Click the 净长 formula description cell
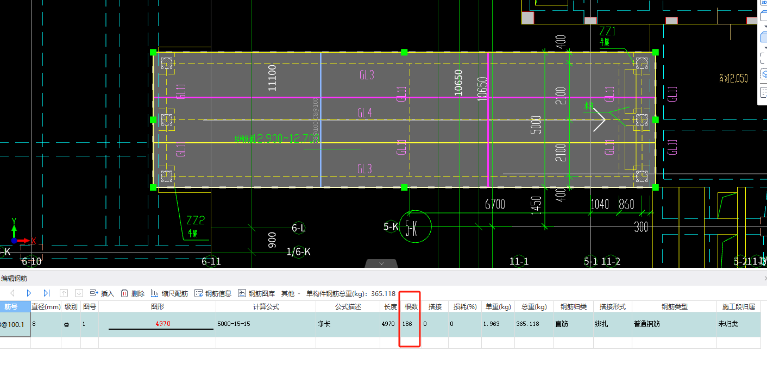767x390 pixels. (x=348, y=324)
